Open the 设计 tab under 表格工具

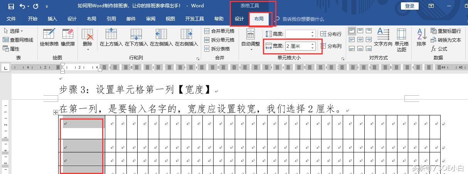pos(239,19)
